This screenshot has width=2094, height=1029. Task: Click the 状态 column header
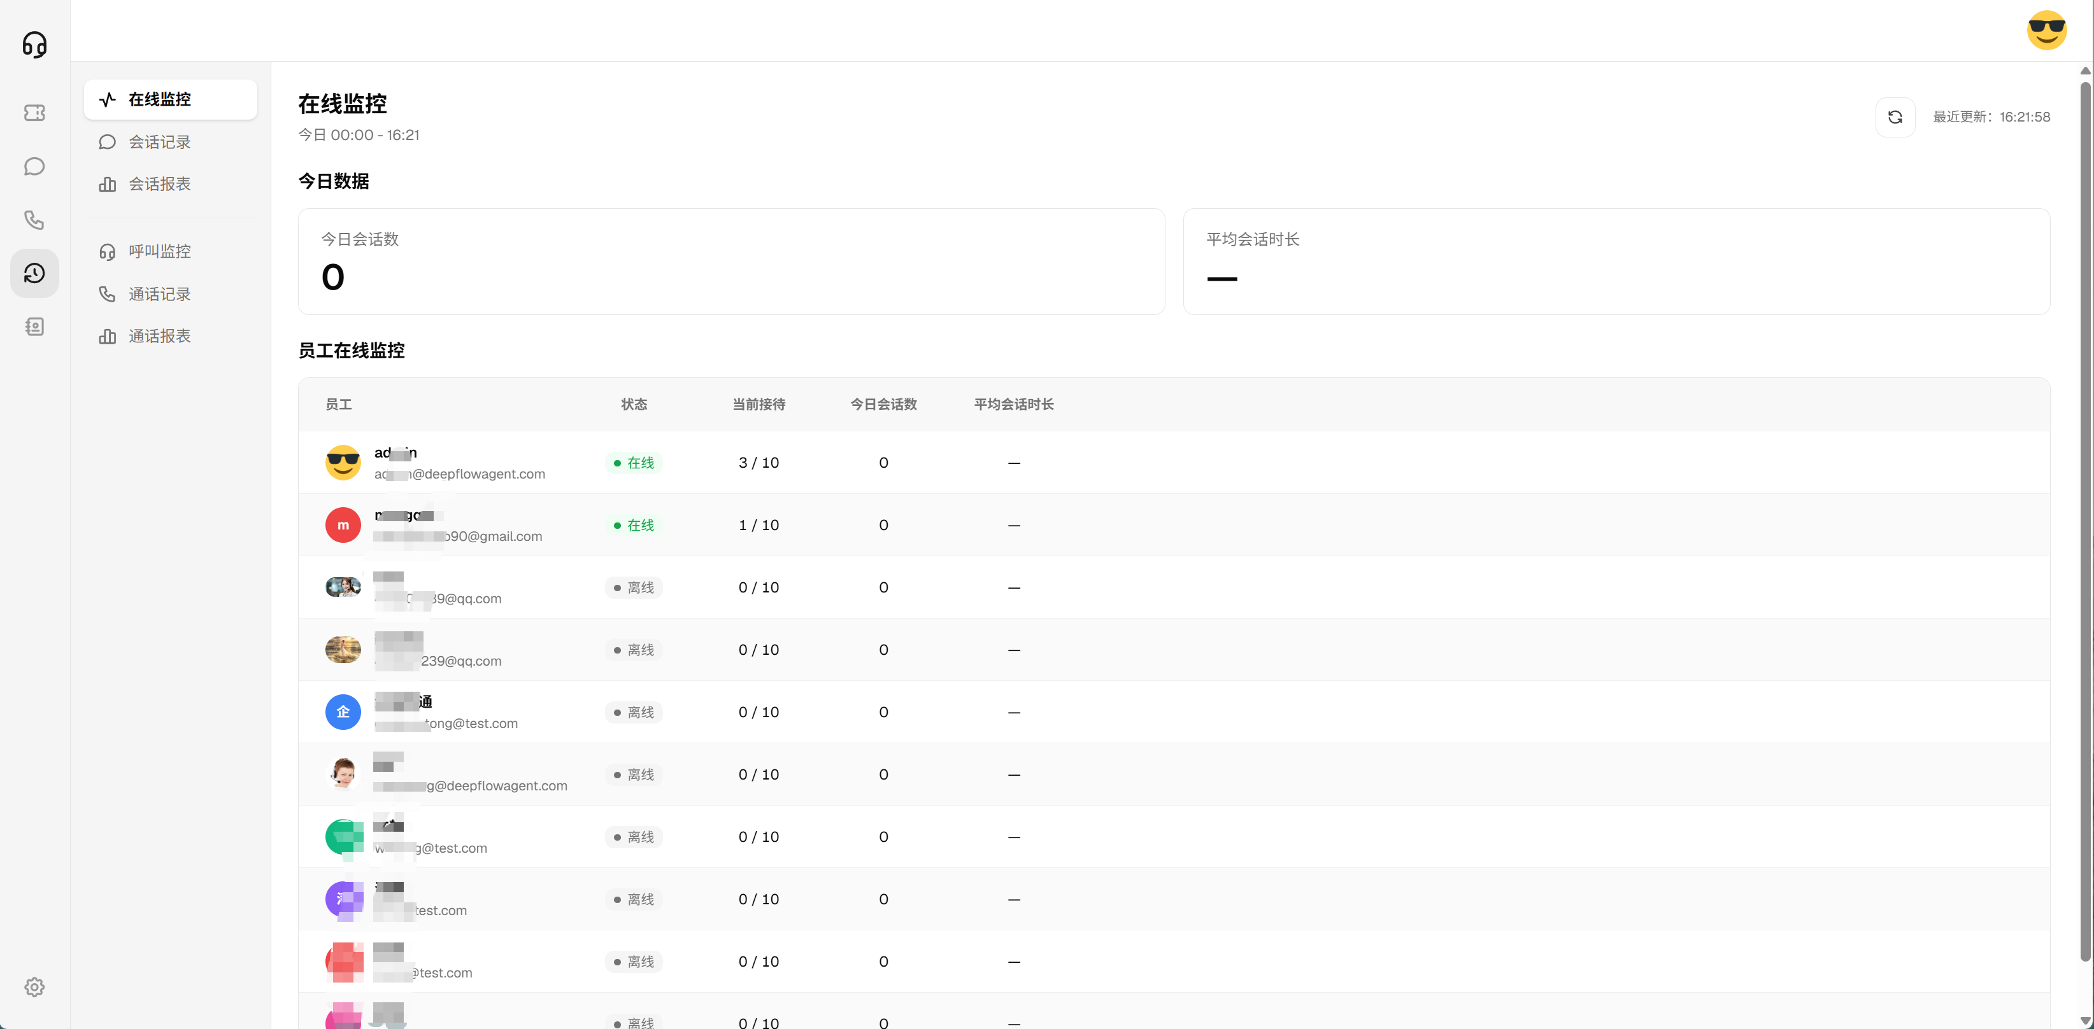pyautogui.click(x=634, y=405)
